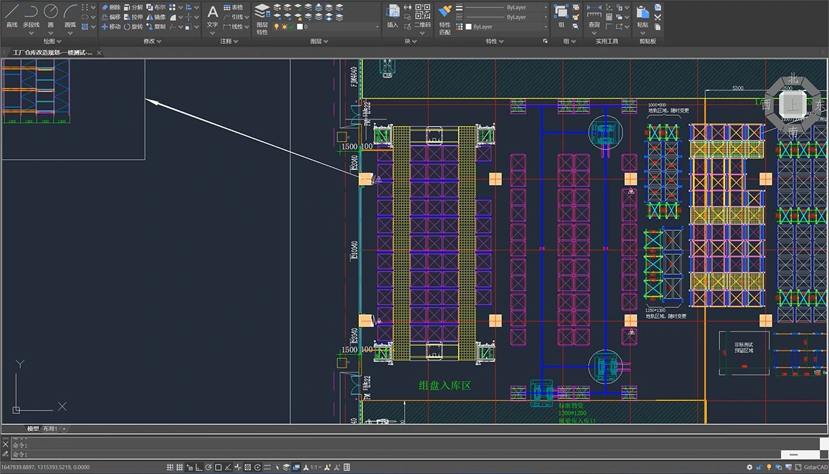Viewport: 829px width, 474px height.
Task: Click the 镜像 mirror tool
Action: [155, 17]
